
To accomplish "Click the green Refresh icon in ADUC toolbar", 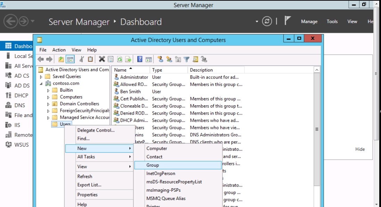I will (x=120, y=59).
